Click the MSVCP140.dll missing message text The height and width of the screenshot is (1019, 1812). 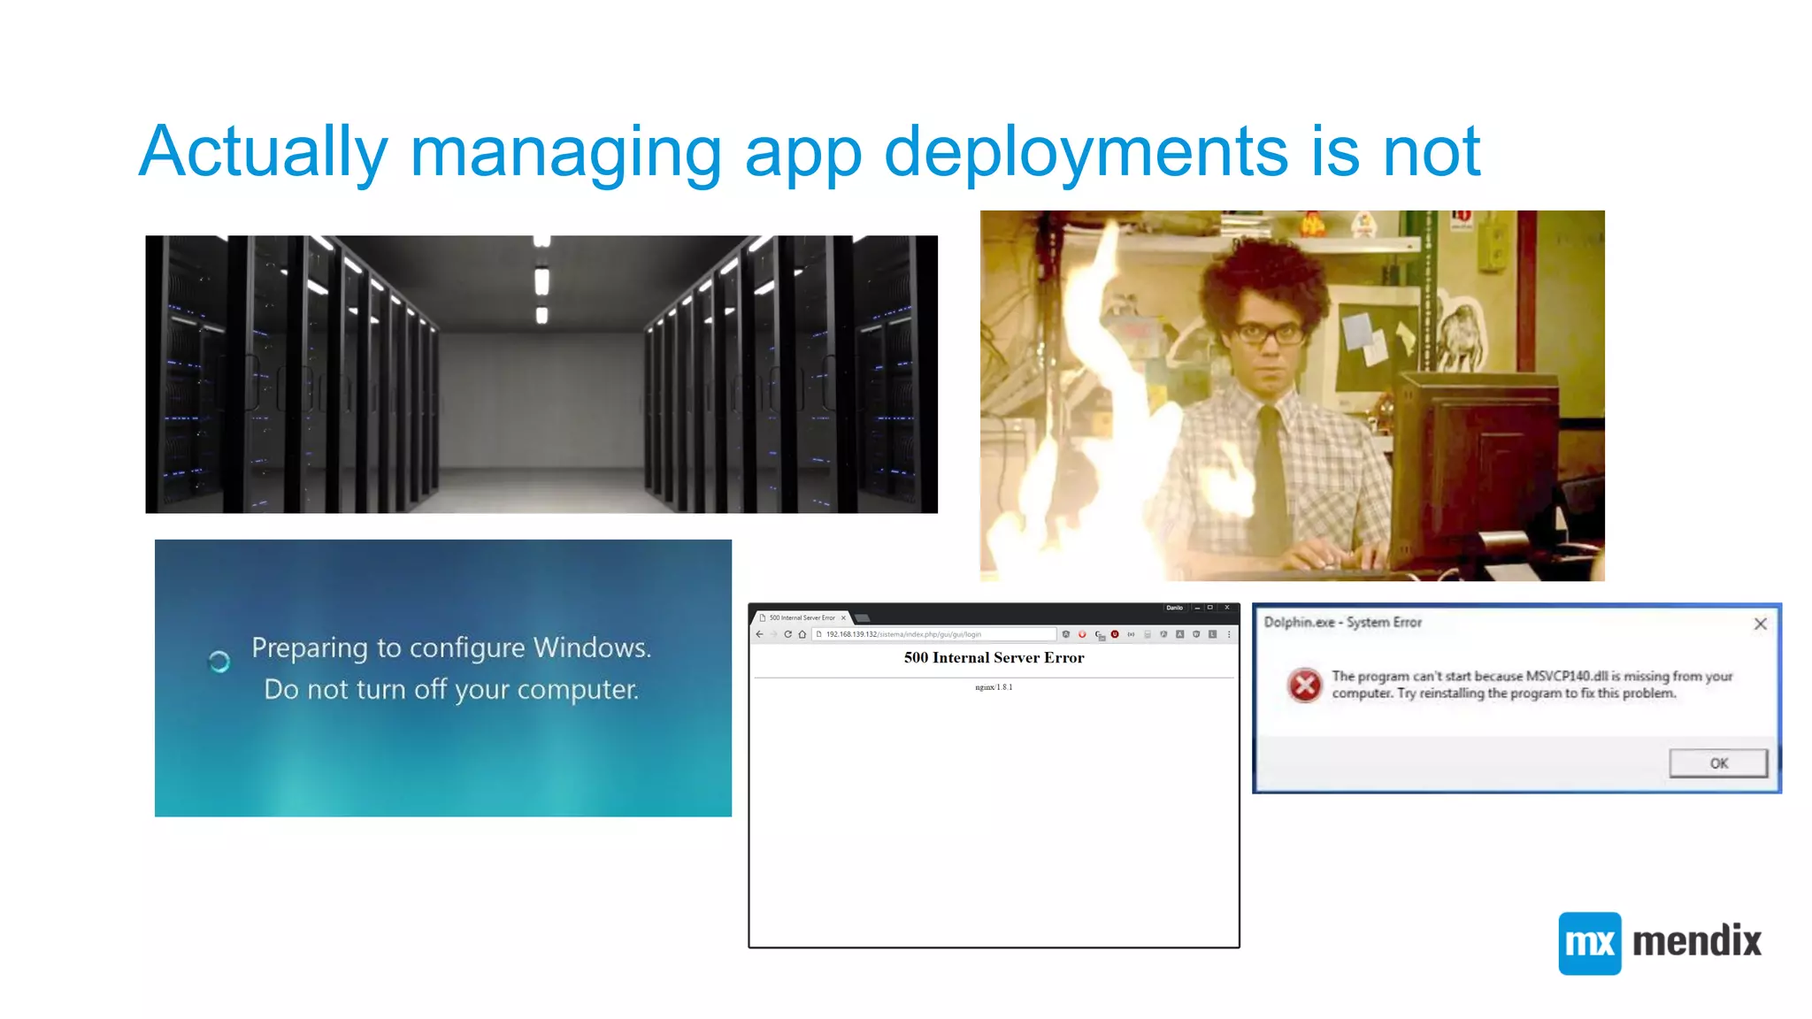pos(1532,685)
